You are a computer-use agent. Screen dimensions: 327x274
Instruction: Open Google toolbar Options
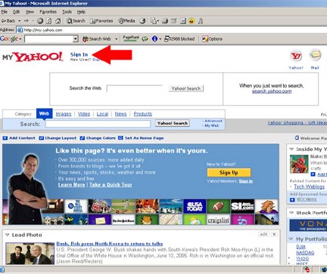pyautogui.click(x=212, y=38)
